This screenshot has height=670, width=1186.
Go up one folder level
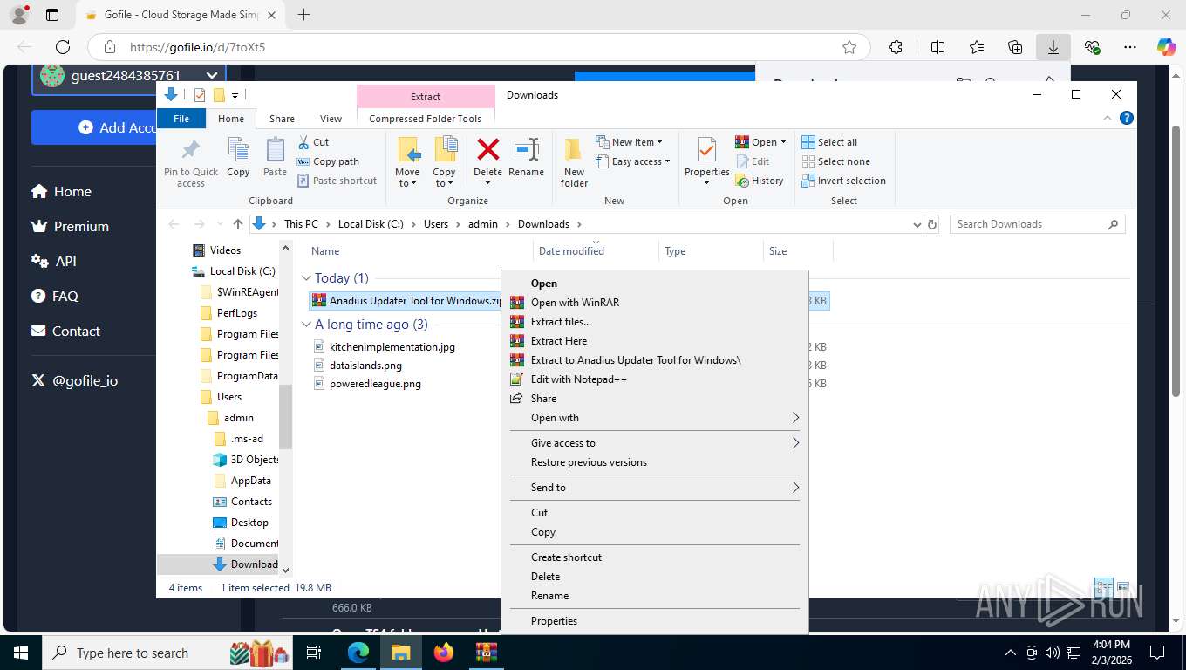[x=238, y=224]
